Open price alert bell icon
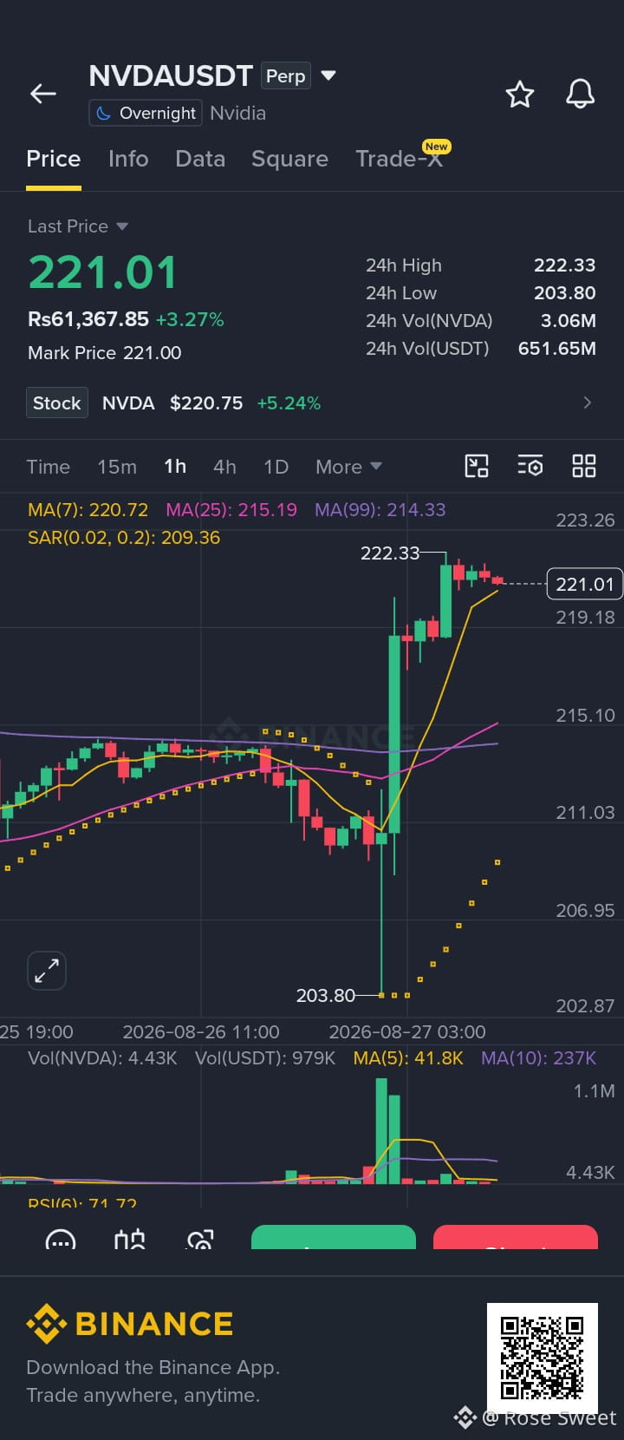 581,94
